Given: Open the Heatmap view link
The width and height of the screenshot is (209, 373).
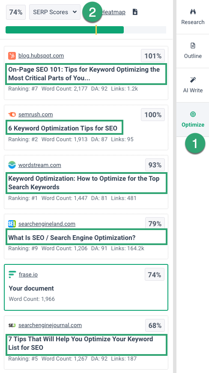Looking at the screenshot, I should [x=113, y=12].
